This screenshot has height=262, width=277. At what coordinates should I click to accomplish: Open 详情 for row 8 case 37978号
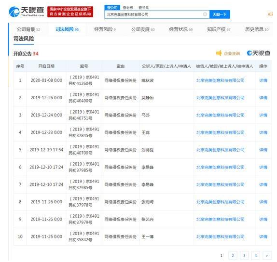point(263,202)
